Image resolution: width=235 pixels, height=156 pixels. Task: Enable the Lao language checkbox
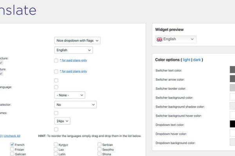tap(56, 149)
